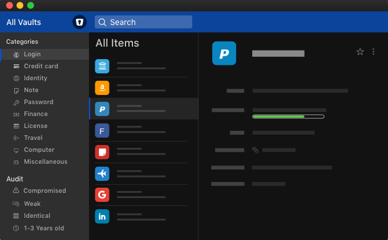Image resolution: width=388 pixels, height=240 pixels.
Task: Click the vault lock icon in header
Action: [79, 22]
